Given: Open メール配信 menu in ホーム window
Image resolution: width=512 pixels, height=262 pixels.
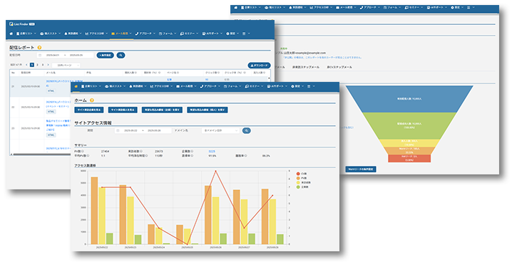Looking at the screenshot, I should click(186, 86).
